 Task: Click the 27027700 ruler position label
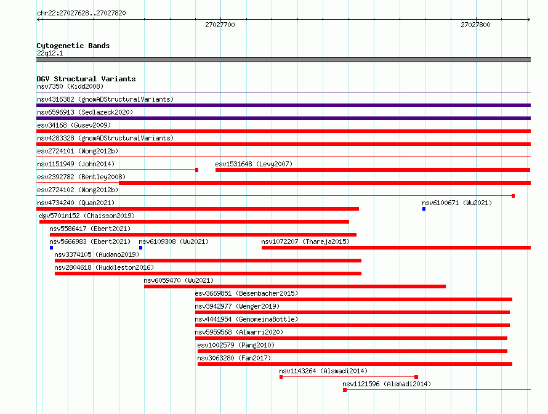coord(220,25)
